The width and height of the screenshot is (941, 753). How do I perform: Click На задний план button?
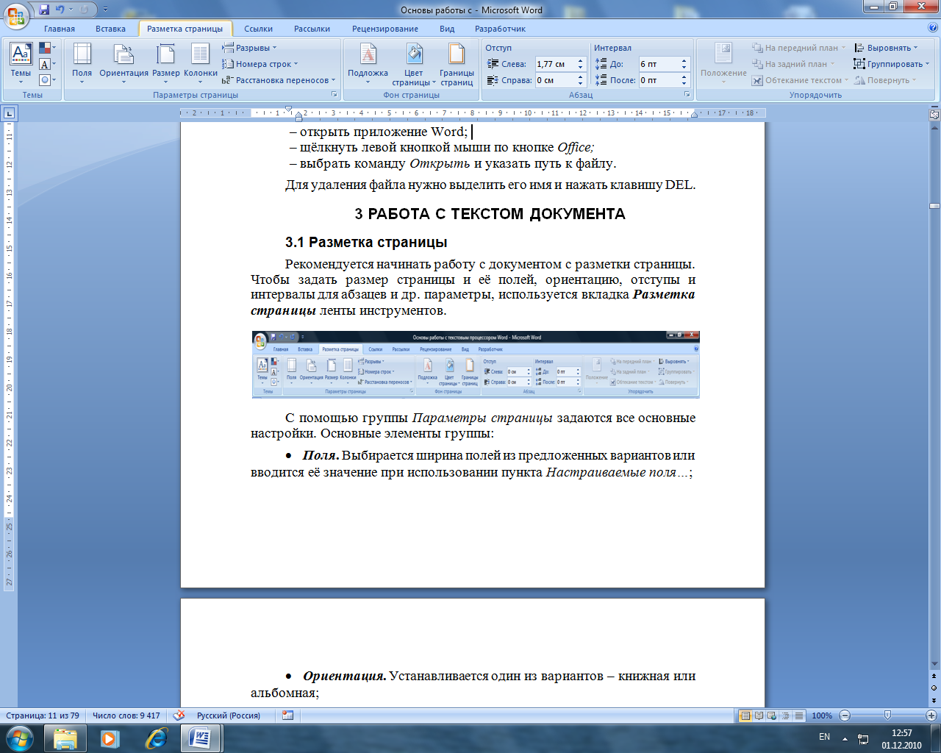(793, 64)
